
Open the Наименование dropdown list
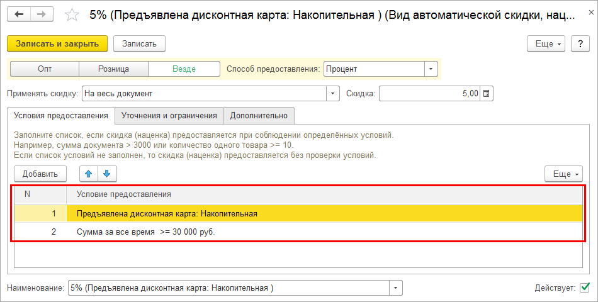(395, 288)
